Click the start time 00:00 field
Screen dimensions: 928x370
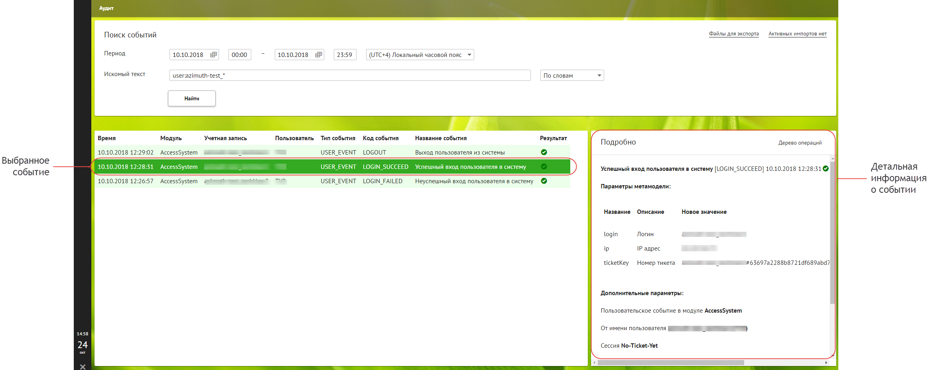[239, 55]
